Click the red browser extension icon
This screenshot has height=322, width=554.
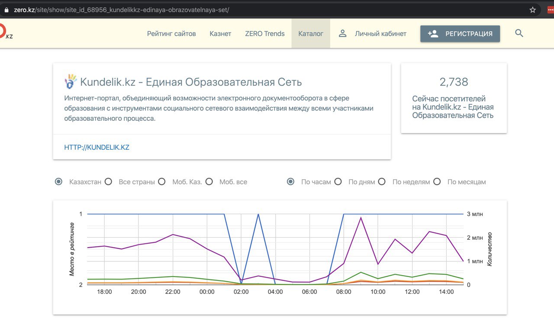tap(551, 10)
